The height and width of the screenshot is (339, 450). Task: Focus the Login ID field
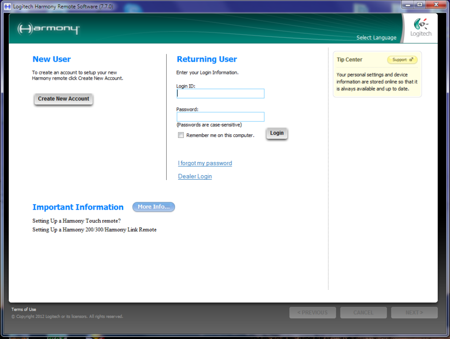click(220, 94)
